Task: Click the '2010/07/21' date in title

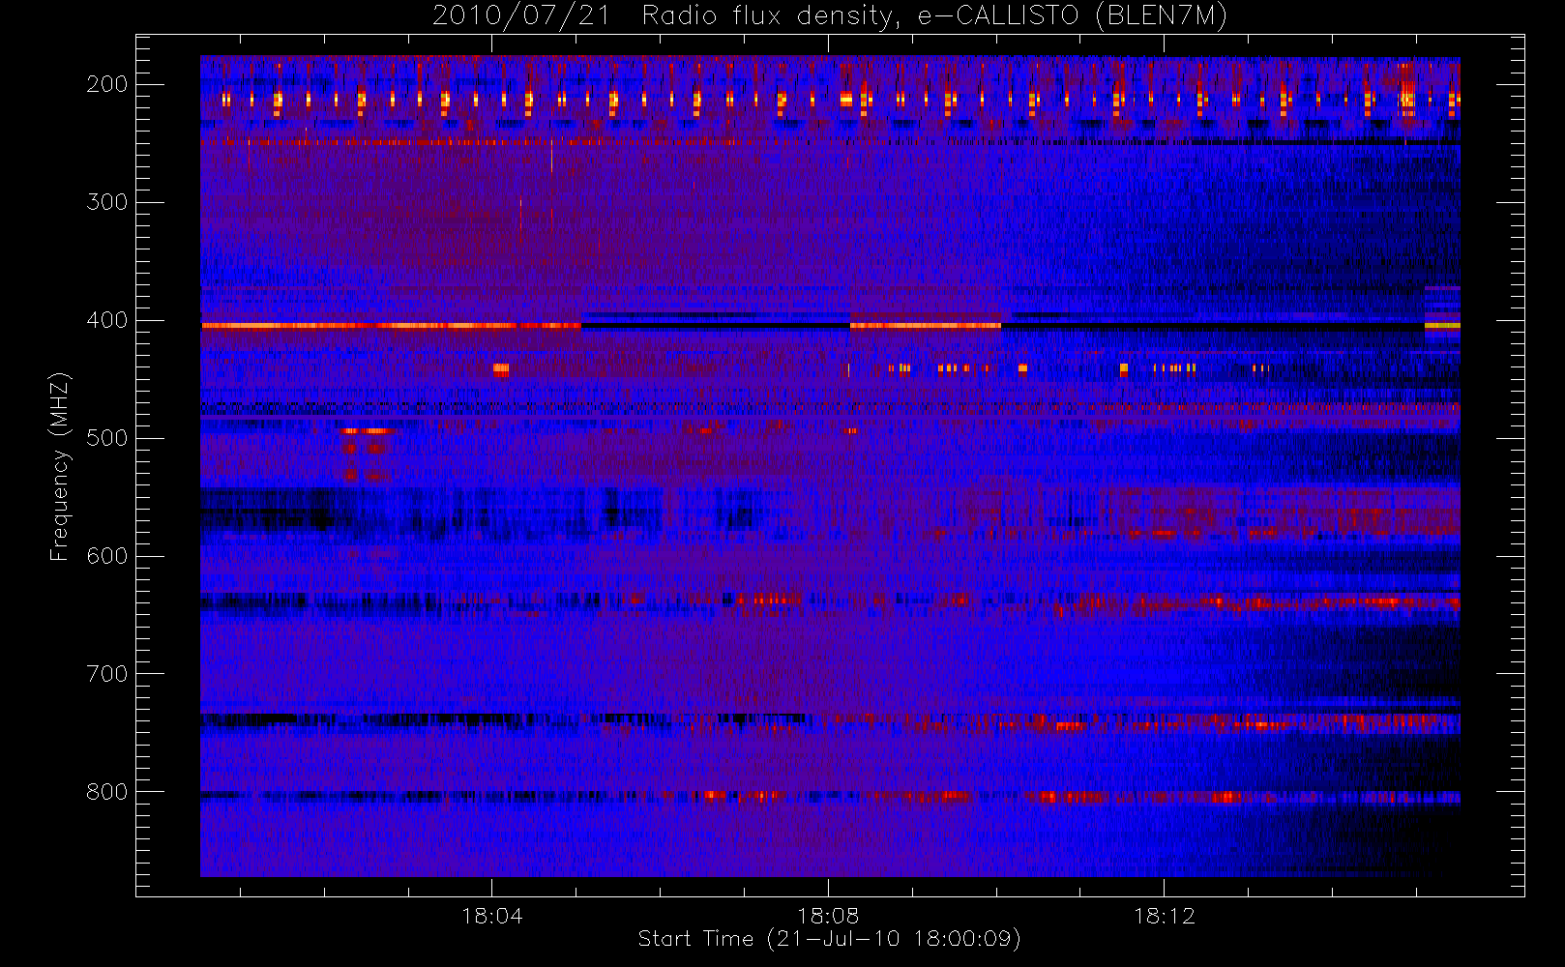Action: click(x=521, y=16)
